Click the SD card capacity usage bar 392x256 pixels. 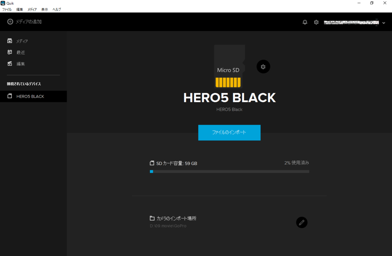pyautogui.click(x=229, y=171)
